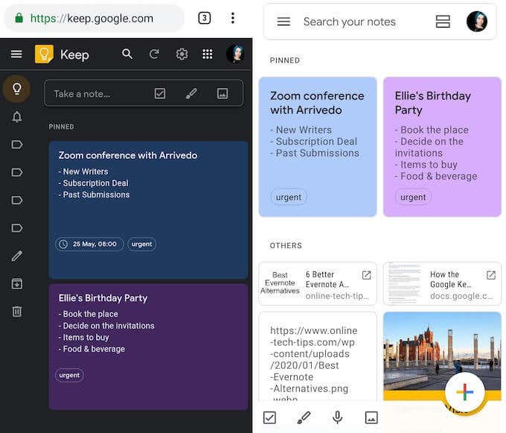This screenshot has width=506, height=433.
Task: Click the docs.google.com document thumbnail
Action: coord(404,283)
